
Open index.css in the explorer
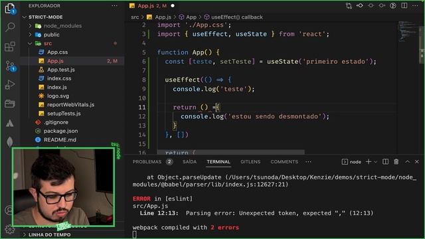59,78
